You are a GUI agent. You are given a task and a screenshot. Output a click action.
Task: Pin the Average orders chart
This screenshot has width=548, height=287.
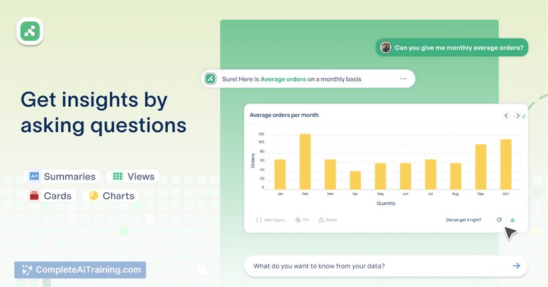302,220
